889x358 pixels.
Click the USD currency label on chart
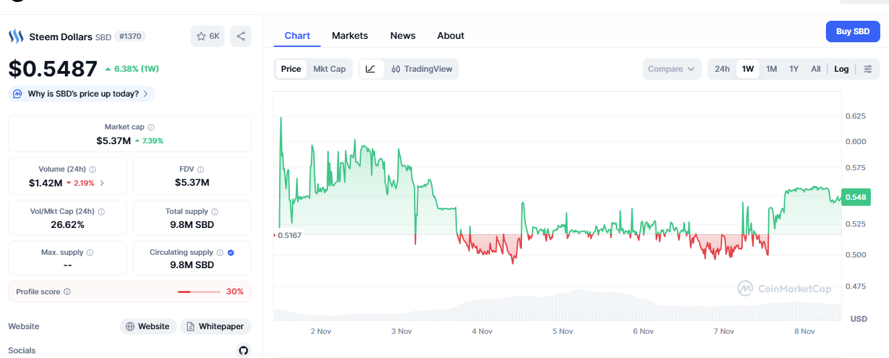point(859,318)
